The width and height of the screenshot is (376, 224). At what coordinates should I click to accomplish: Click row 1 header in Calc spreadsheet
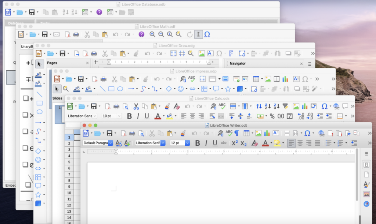pyautogui.click(x=69, y=137)
